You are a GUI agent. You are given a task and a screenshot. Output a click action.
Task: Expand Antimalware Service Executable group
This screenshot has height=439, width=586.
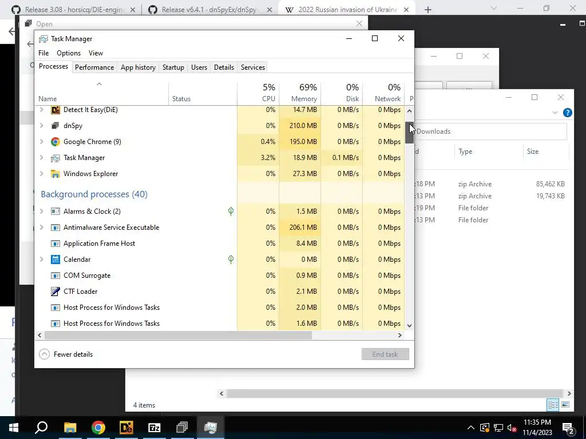click(41, 228)
